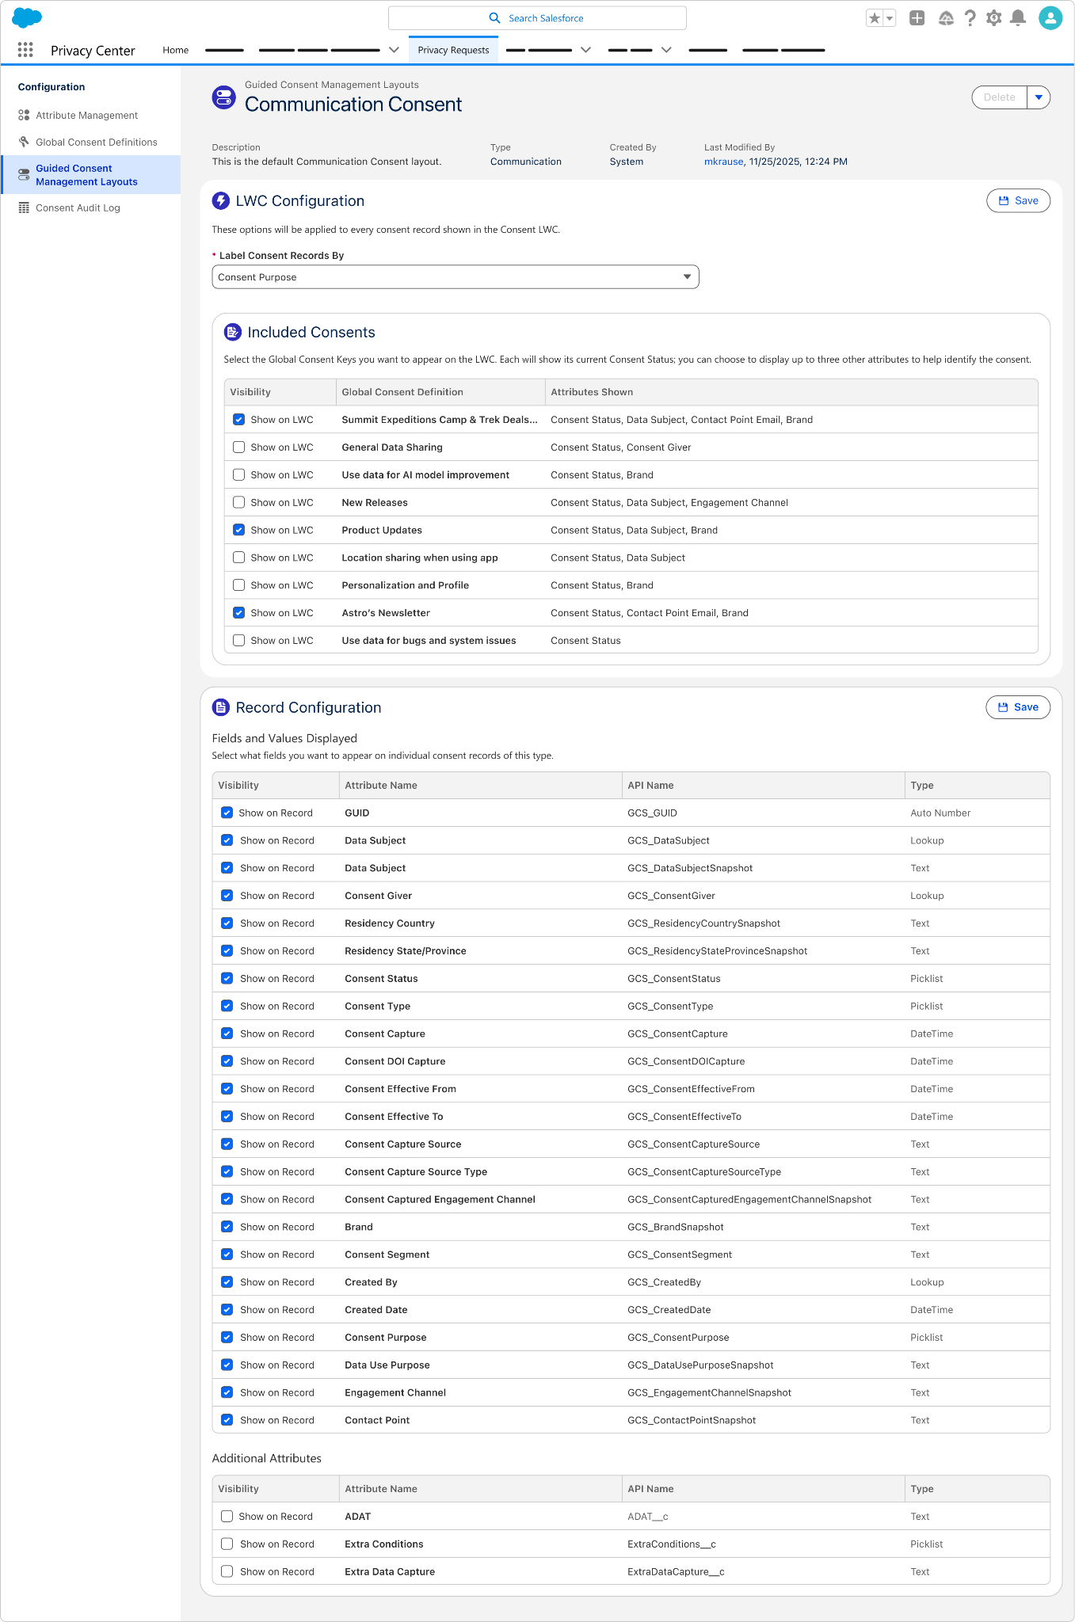
Task: Click the Delete button
Action: 999,97
